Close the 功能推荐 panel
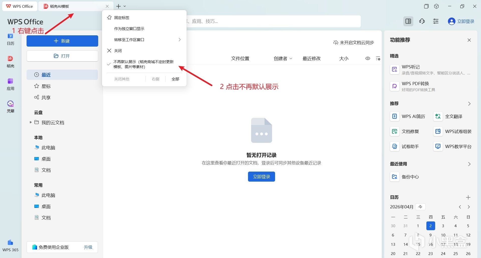The width and height of the screenshot is (481, 258). [469, 40]
